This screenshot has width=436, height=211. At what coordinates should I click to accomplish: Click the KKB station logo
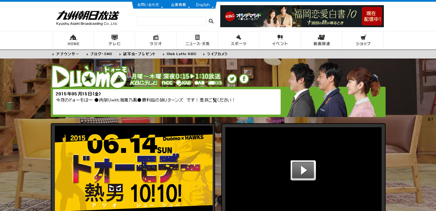(x=215, y=83)
